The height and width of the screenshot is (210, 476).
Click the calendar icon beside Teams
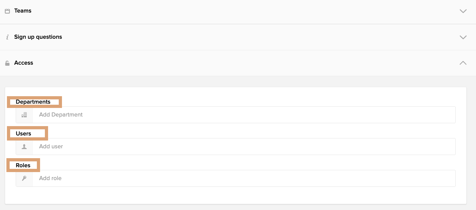[x=7, y=11]
